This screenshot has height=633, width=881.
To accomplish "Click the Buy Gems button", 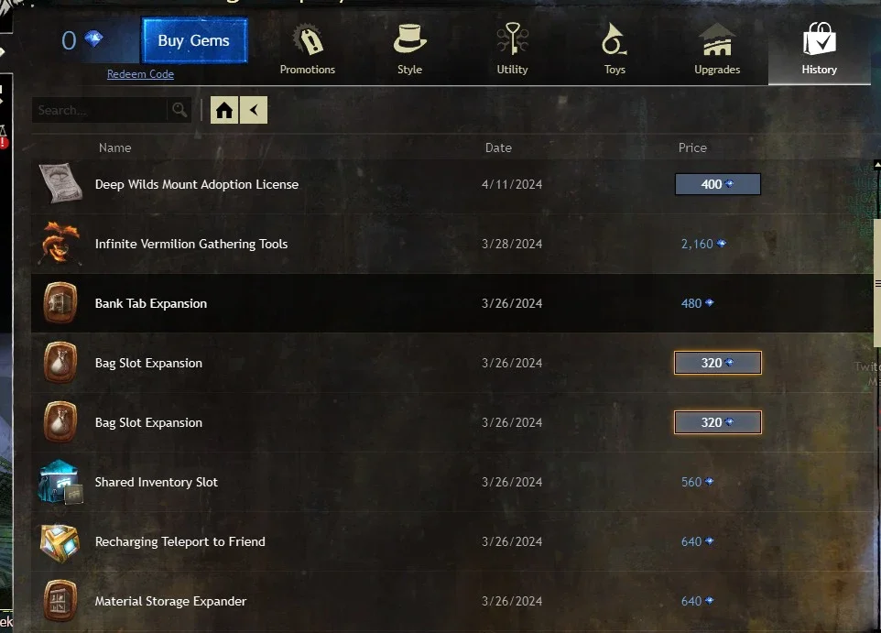I will (194, 40).
